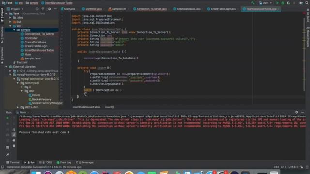The width and height of the screenshot is (310, 174).
Task: Rerun Main in the Run panel
Action: tap(8, 118)
